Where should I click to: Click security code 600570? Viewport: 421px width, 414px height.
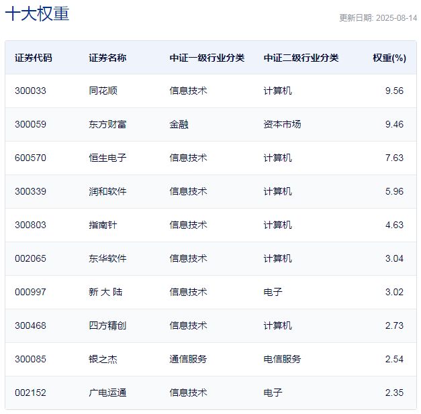tap(30, 158)
